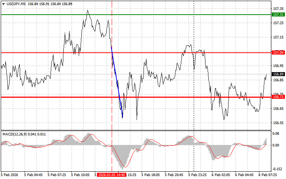Click the 157.35 price scale value
Image resolution: width=286 pixels, height=179 pixels.
pos(278,8)
